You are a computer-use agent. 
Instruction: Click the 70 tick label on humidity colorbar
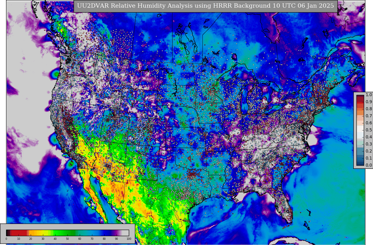[92, 239]
